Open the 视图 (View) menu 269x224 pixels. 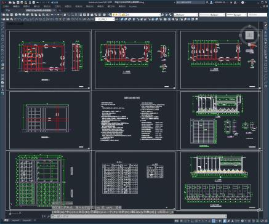click(26, 6)
